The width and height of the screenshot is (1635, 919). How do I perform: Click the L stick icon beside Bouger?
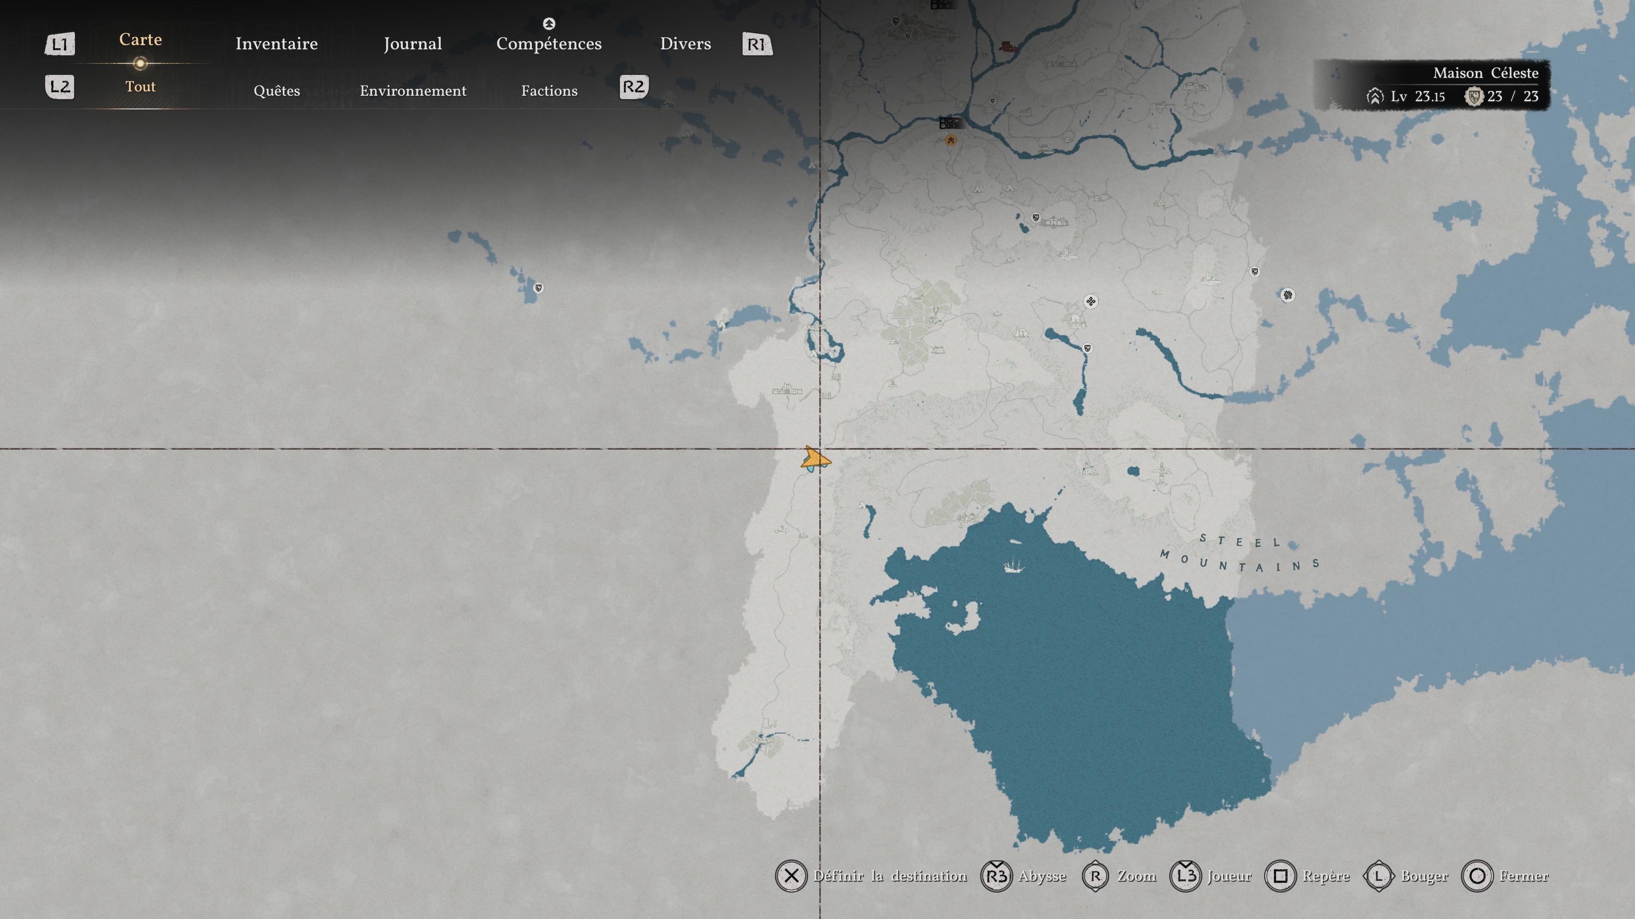pos(1379,876)
